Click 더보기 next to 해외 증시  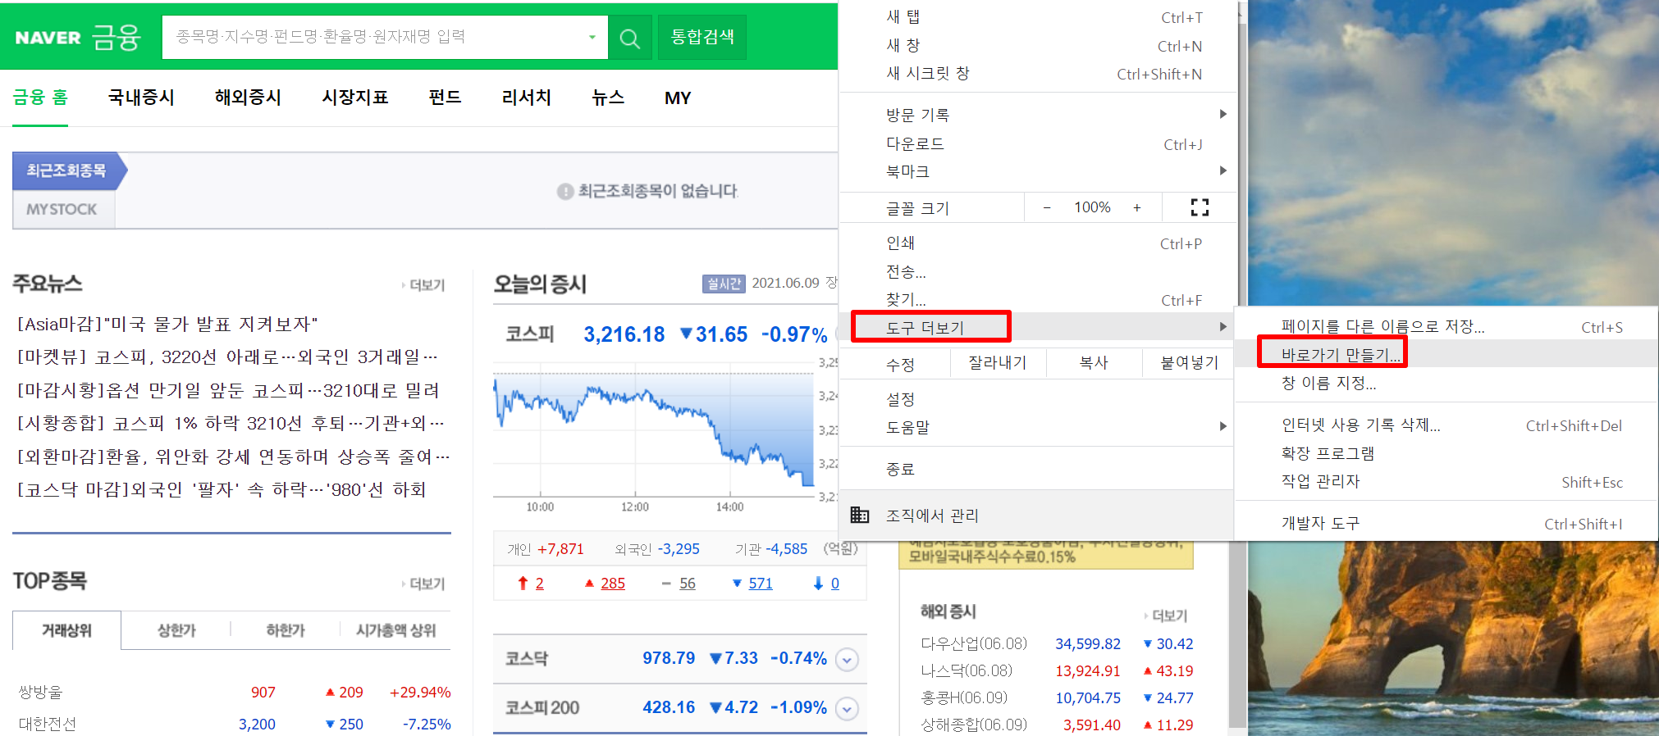click(1167, 615)
